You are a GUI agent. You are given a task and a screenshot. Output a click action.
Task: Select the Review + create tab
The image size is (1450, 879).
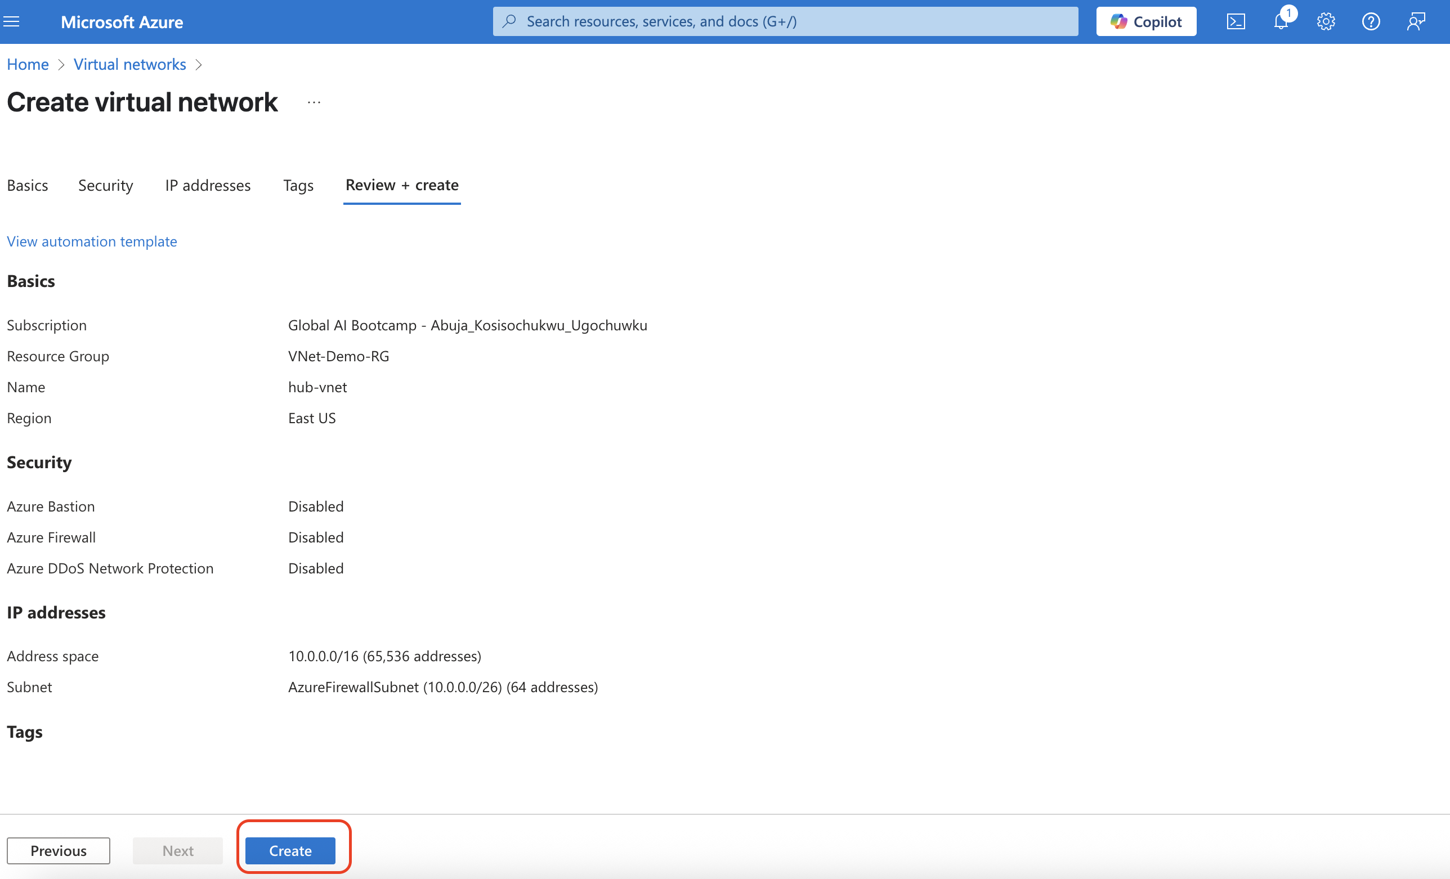(x=402, y=185)
